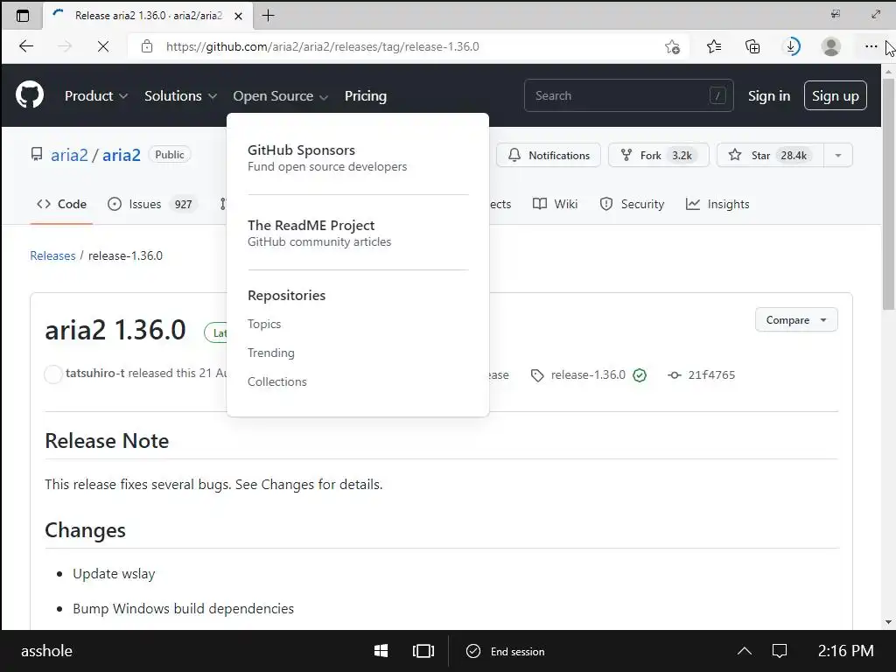Switch to the Security tab
This screenshot has height=672, width=896.
(x=632, y=204)
